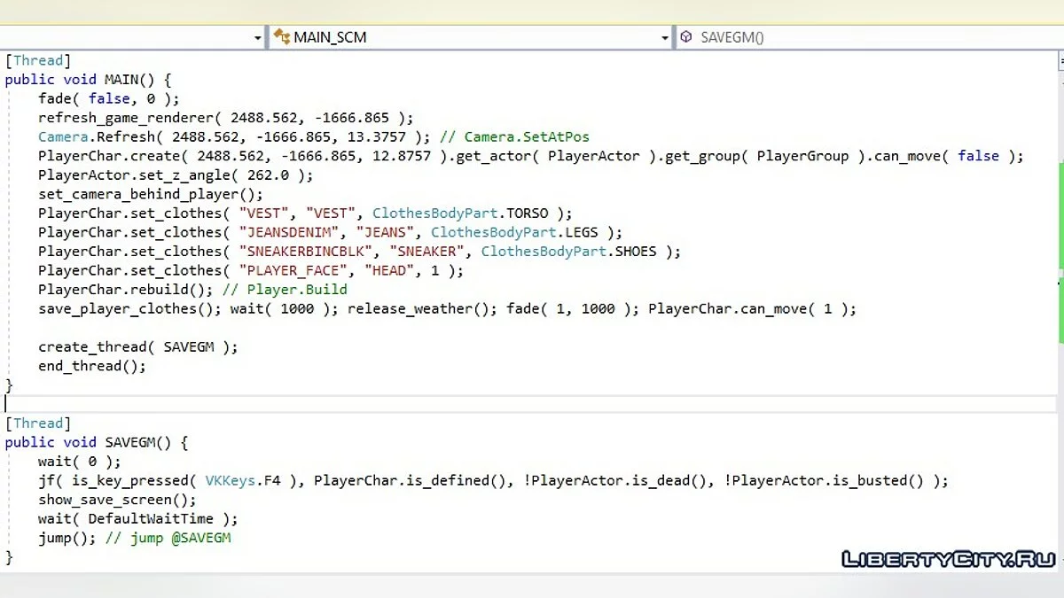Click the LibertyCity.Ru watermark link
The height and width of the screenshot is (598, 1064).
pos(948,559)
